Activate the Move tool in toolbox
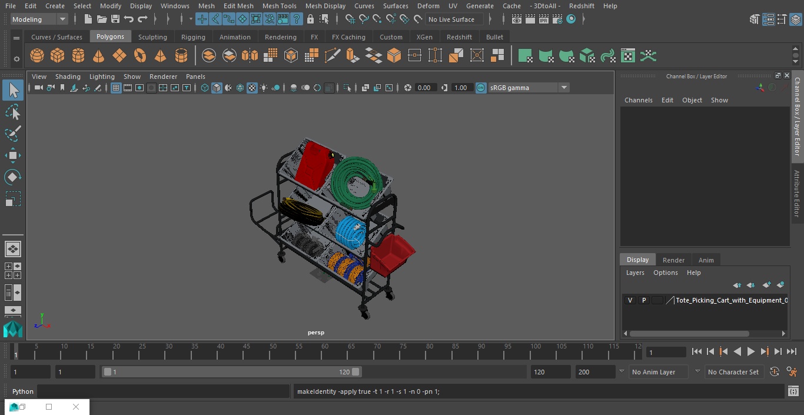Viewport: 804px width, 415px height. pyautogui.click(x=13, y=155)
